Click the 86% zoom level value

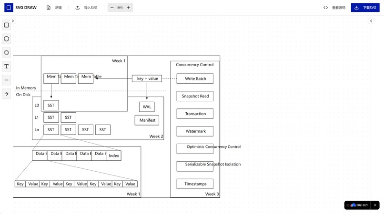pos(120,8)
